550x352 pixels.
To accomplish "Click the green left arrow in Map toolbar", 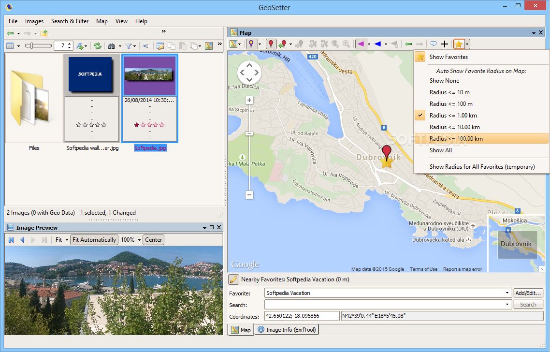I will 408,44.
